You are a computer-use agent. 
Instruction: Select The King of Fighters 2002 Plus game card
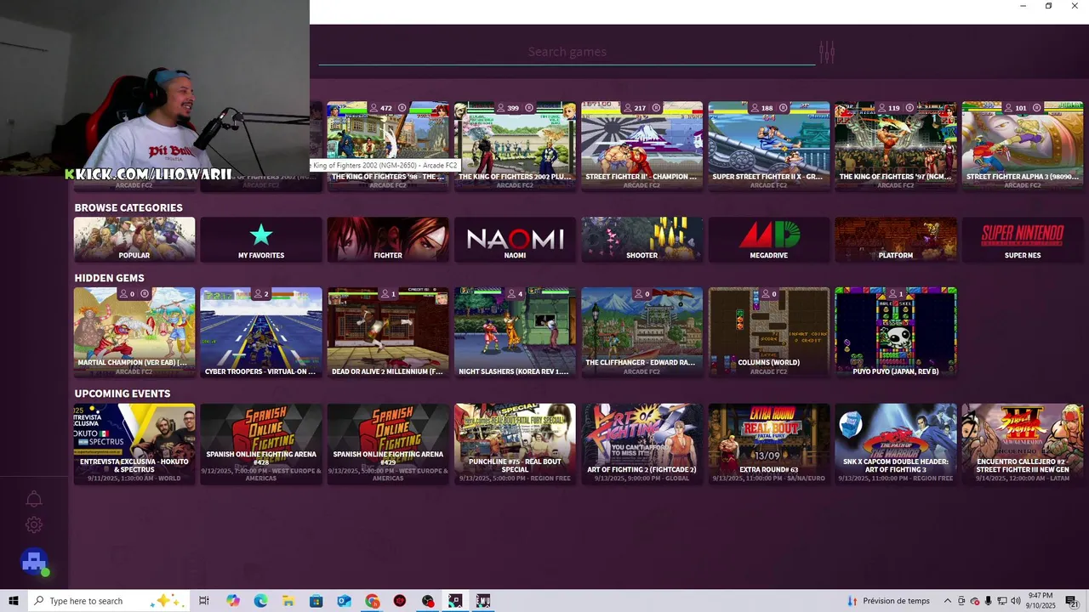[x=515, y=145]
